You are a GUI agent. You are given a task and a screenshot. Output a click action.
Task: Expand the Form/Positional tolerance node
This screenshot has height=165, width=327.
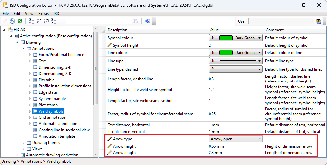[x=30, y=55]
